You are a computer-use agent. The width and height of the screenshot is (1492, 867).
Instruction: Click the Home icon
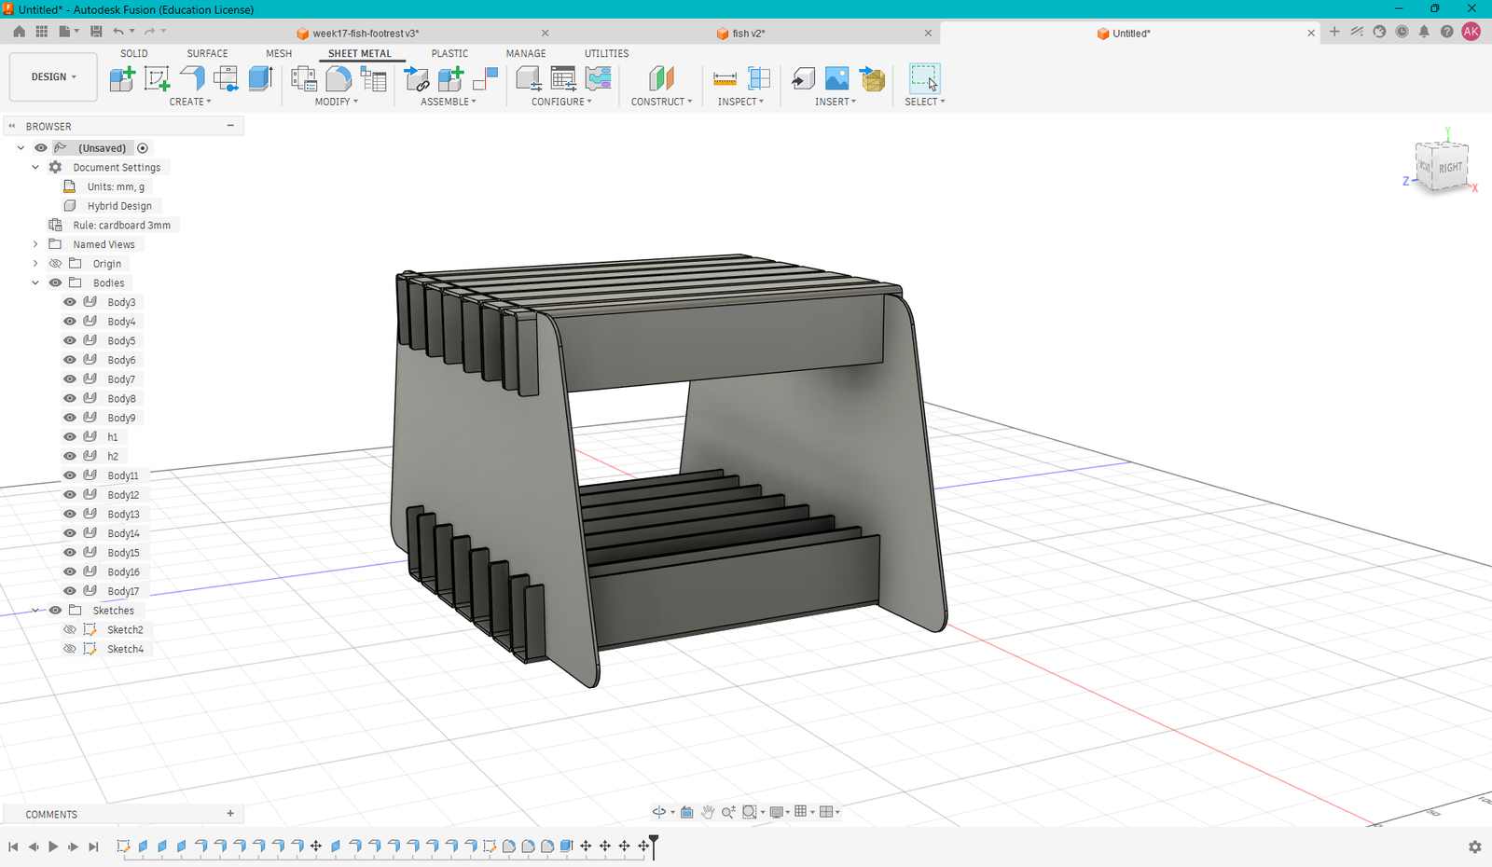coord(19,32)
